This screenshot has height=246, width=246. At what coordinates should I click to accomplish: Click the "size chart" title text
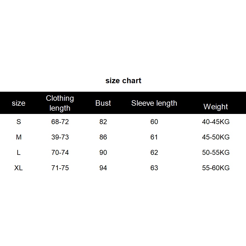123,81
